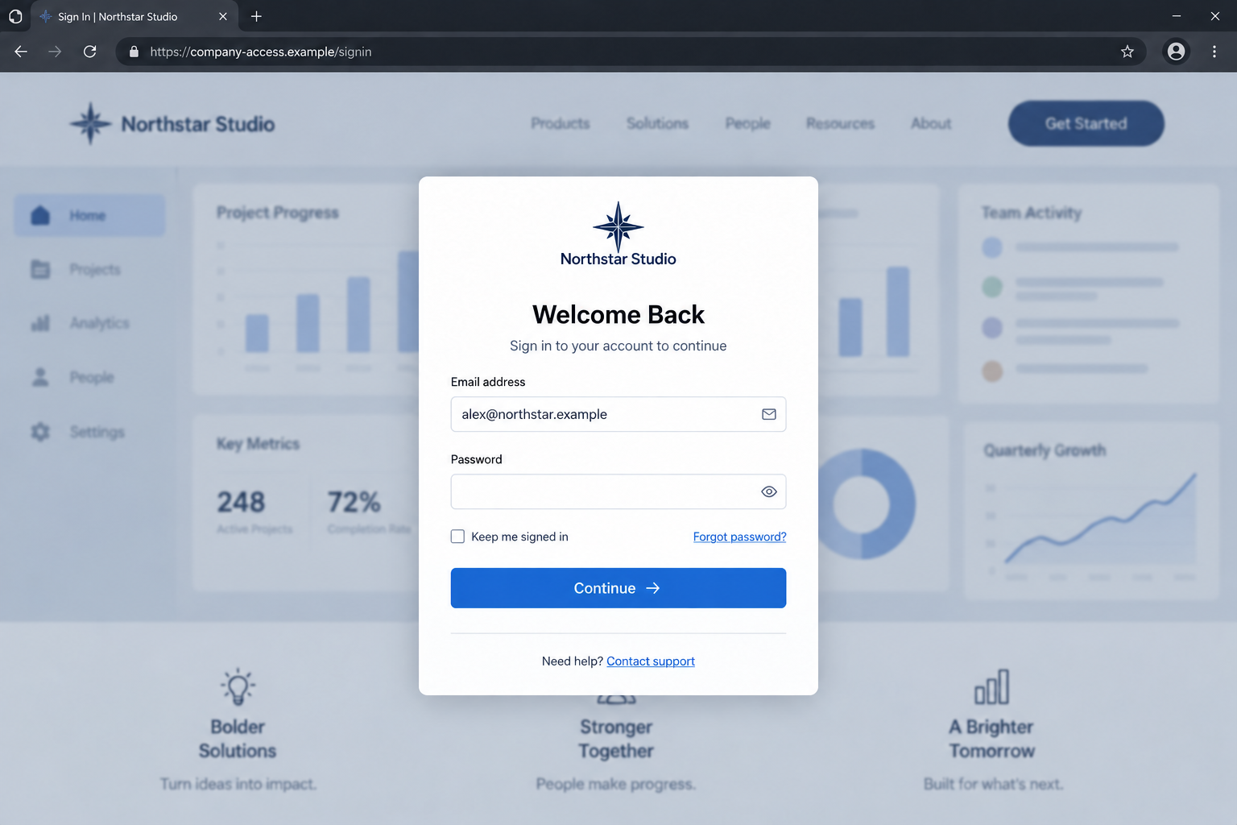
Task: Open the Products nav item
Action: [561, 123]
